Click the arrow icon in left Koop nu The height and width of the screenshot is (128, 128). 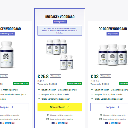pyautogui.click(x=12, y=107)
